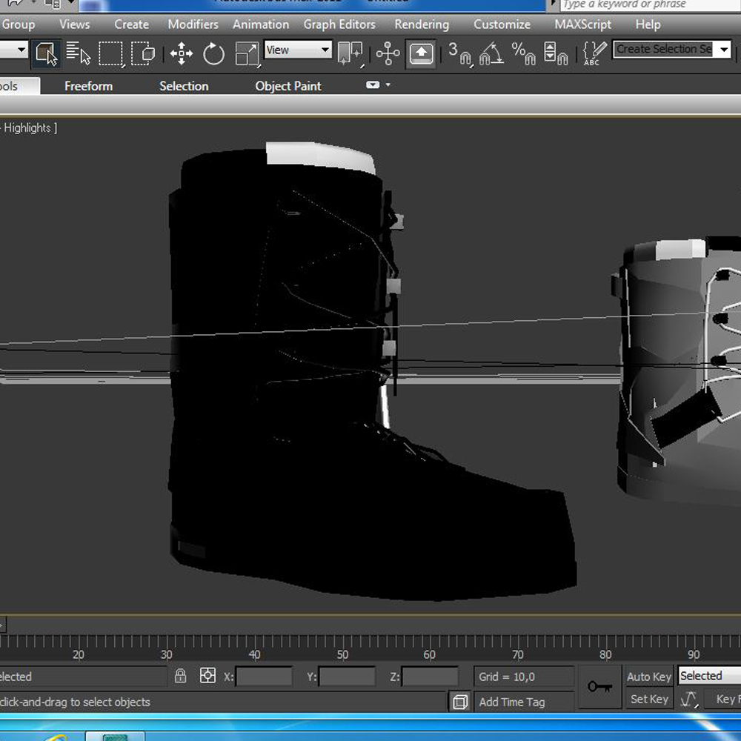The width and height of the screenshot is (741, 741).
Task: Open the Customize menu
Action: click(x=502, y=24)
